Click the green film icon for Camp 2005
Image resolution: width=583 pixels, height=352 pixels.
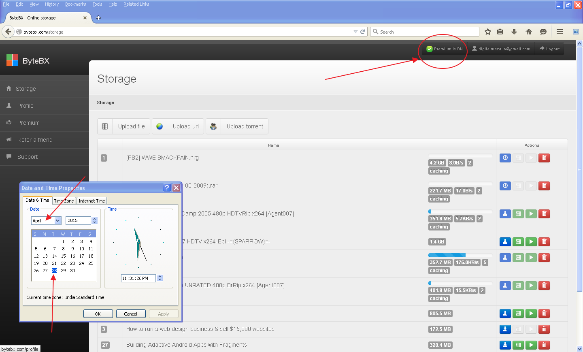(x=518, y=214)
